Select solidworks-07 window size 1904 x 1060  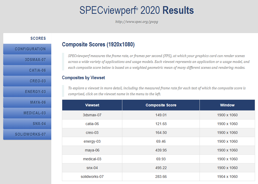227,177
